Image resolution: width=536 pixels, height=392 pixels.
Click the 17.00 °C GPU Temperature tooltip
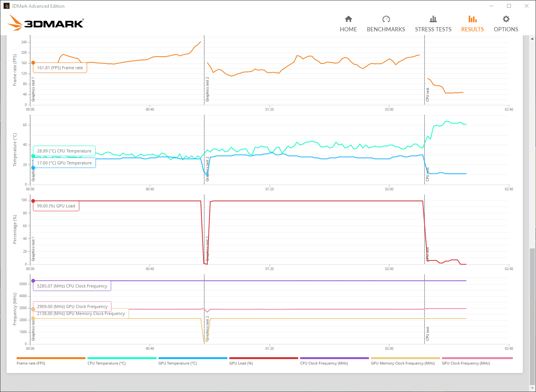[64, 163]
